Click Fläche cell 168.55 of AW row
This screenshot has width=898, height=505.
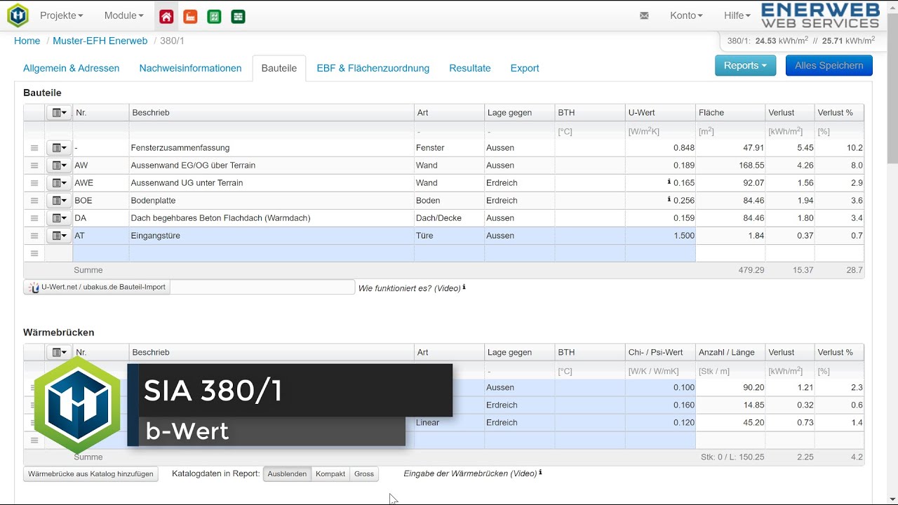(x=730, y=166)
